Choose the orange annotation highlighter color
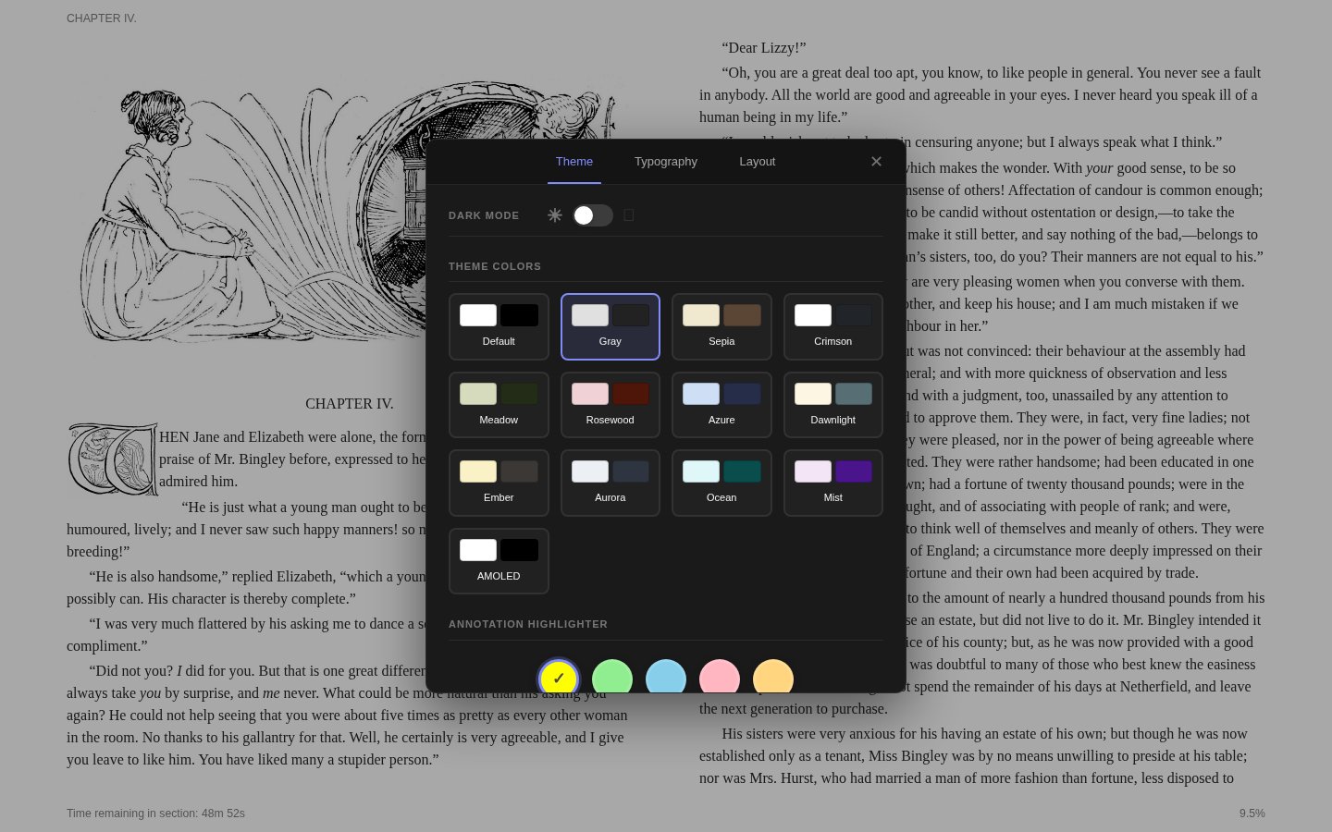The height and width of the screenshot is (832, 1332). (x=773, y=678)
